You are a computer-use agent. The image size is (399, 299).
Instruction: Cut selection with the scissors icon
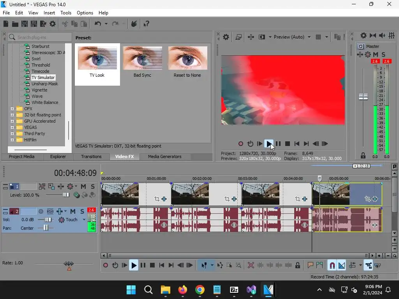(x=65, y=24)
